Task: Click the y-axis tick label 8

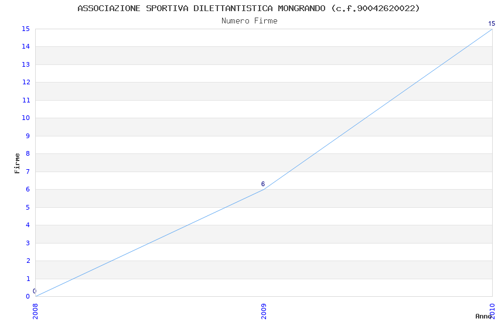Action: [x=28, y=153]
